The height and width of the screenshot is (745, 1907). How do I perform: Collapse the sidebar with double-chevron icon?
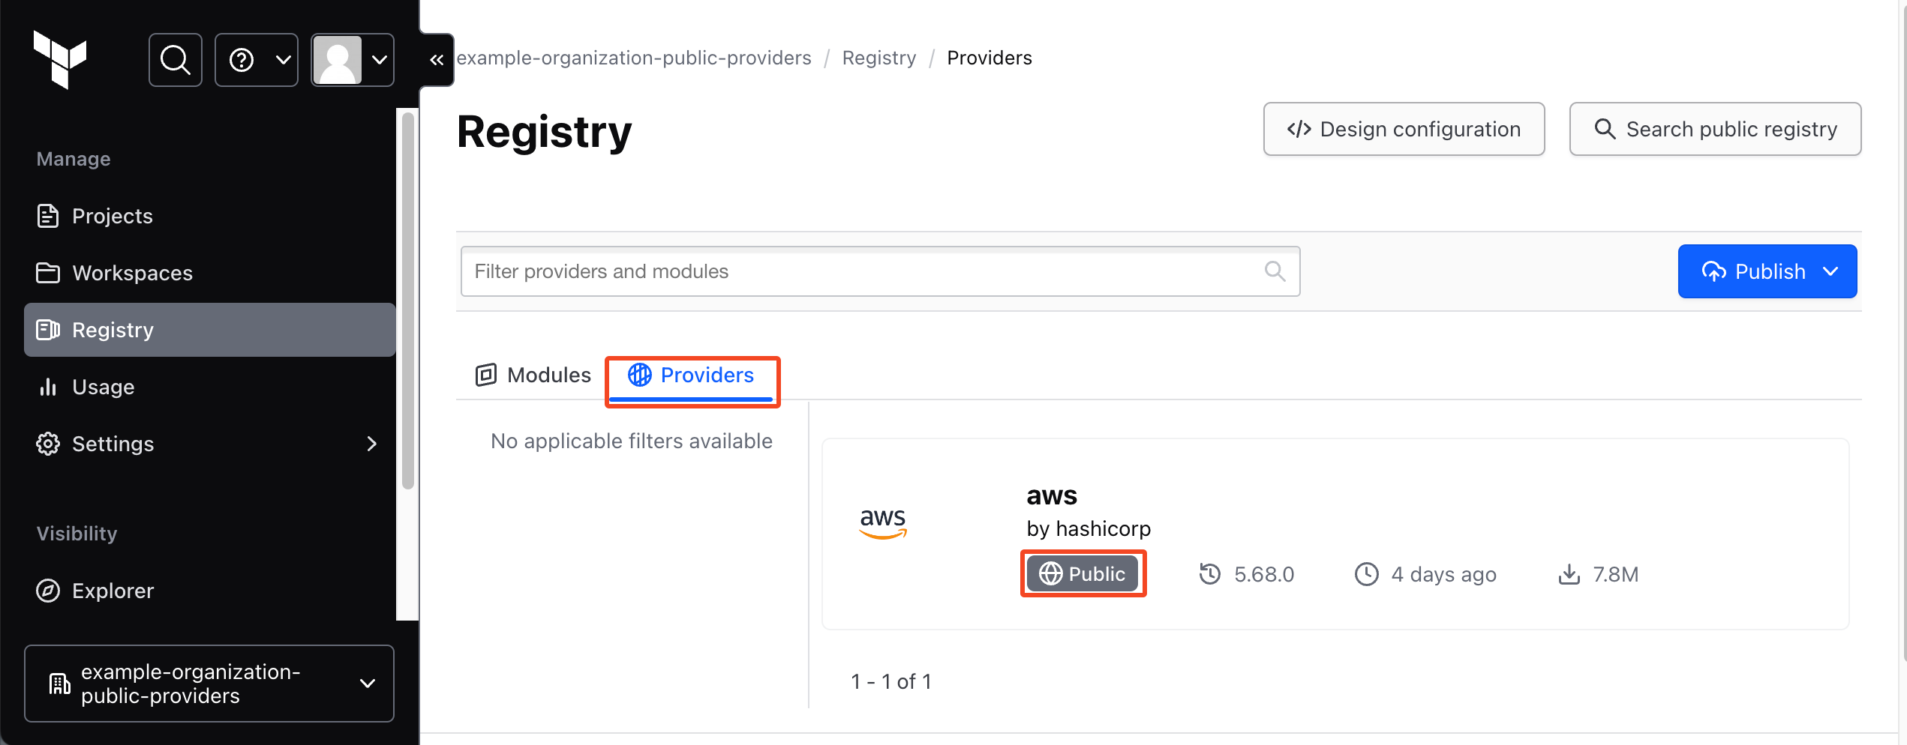click(x=437, y=60)
